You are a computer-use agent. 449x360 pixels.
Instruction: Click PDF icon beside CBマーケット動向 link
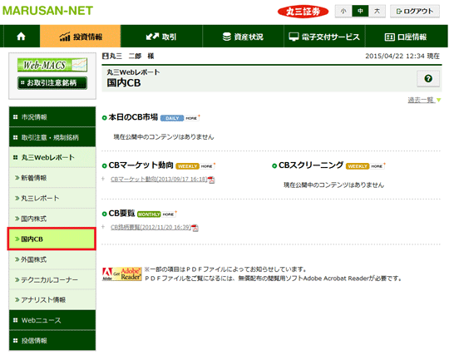[211, 180]
